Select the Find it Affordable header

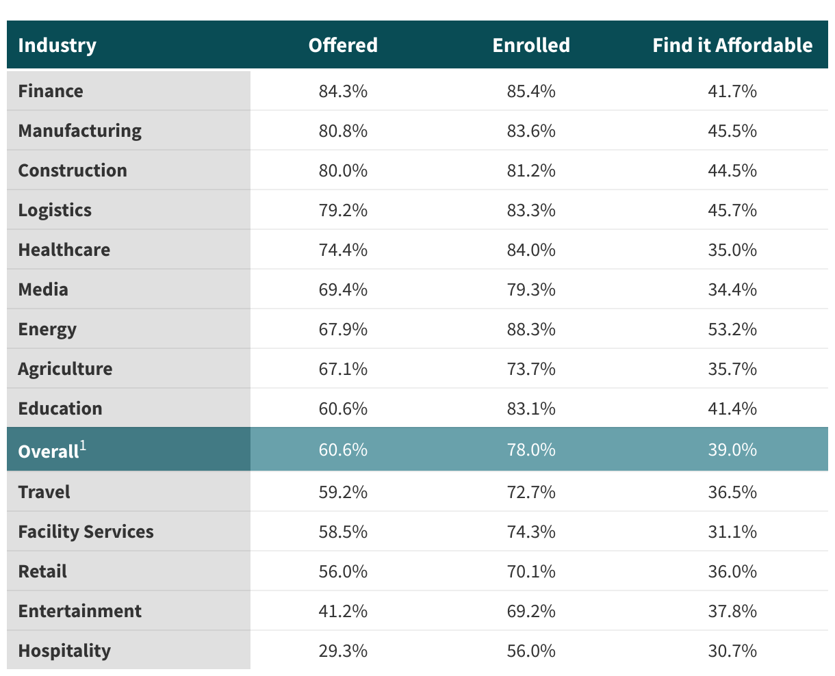pyautogui.click(x=732, y=45)
